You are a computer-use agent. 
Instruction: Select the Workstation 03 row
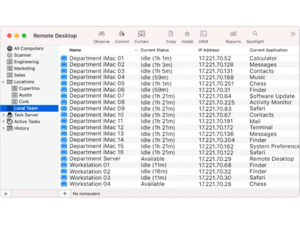tap(179, 178)
